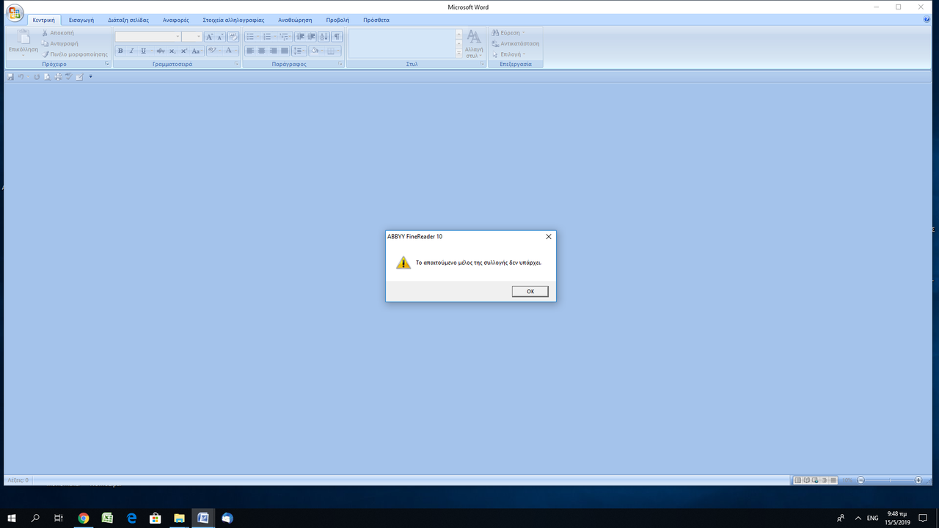Open the line spacing dropdown
939x528 pixels.
(x=299, y=51)
